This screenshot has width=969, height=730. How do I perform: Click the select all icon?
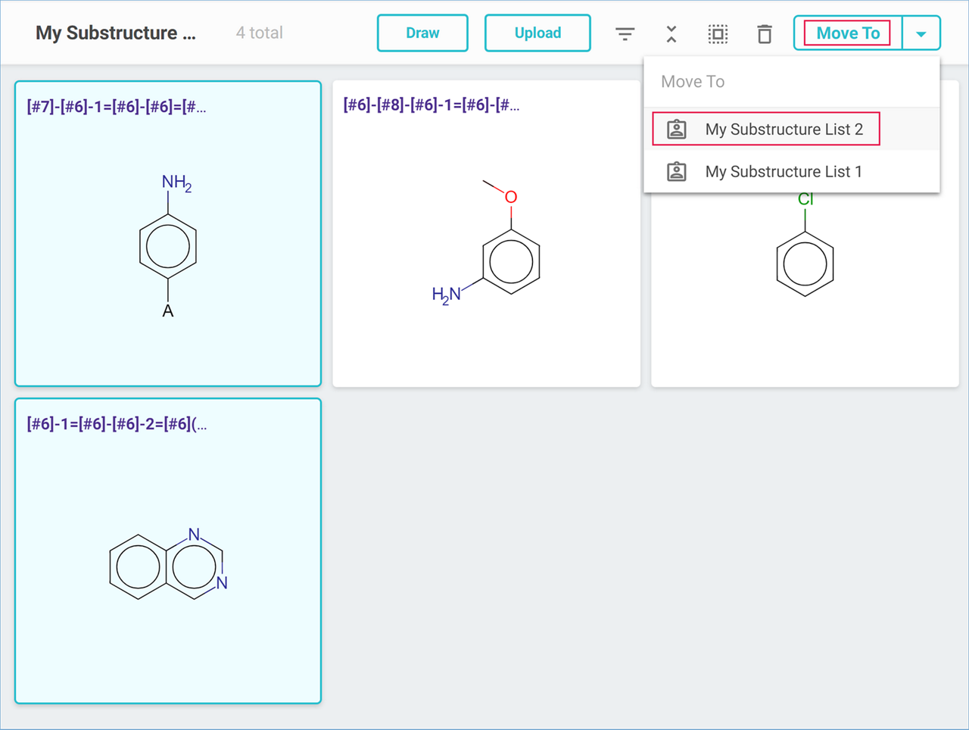718,34
